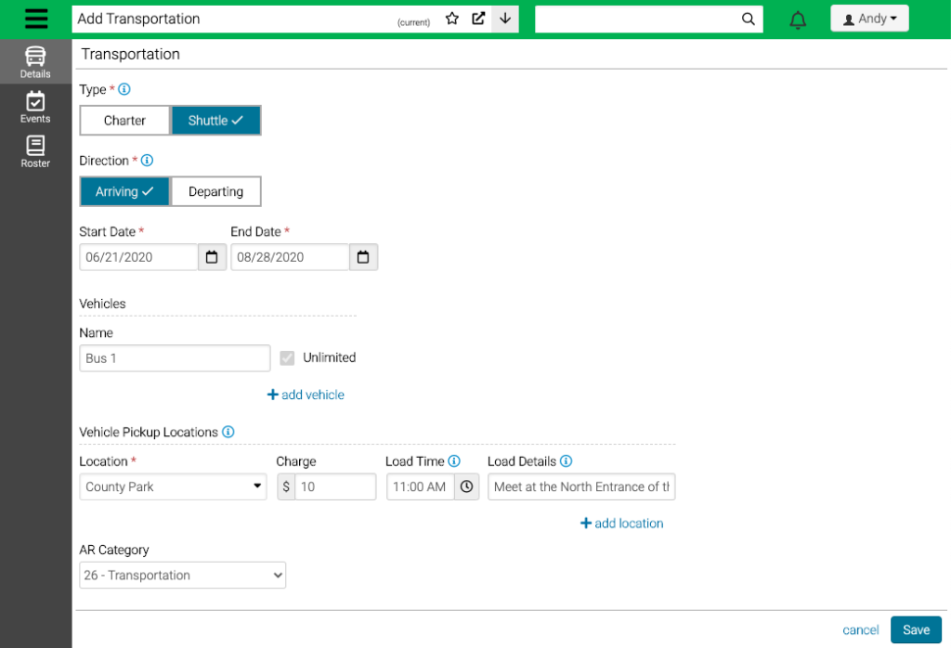Save the transportation details
The image size is (951, 648).
pyautogui.click(x=916, y=629)
